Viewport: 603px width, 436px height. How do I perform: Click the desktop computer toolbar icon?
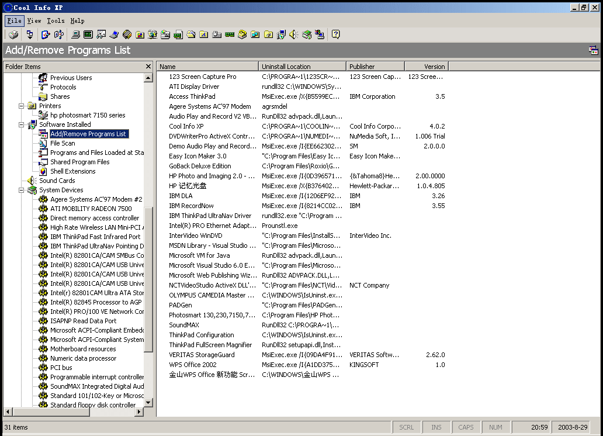76,34
